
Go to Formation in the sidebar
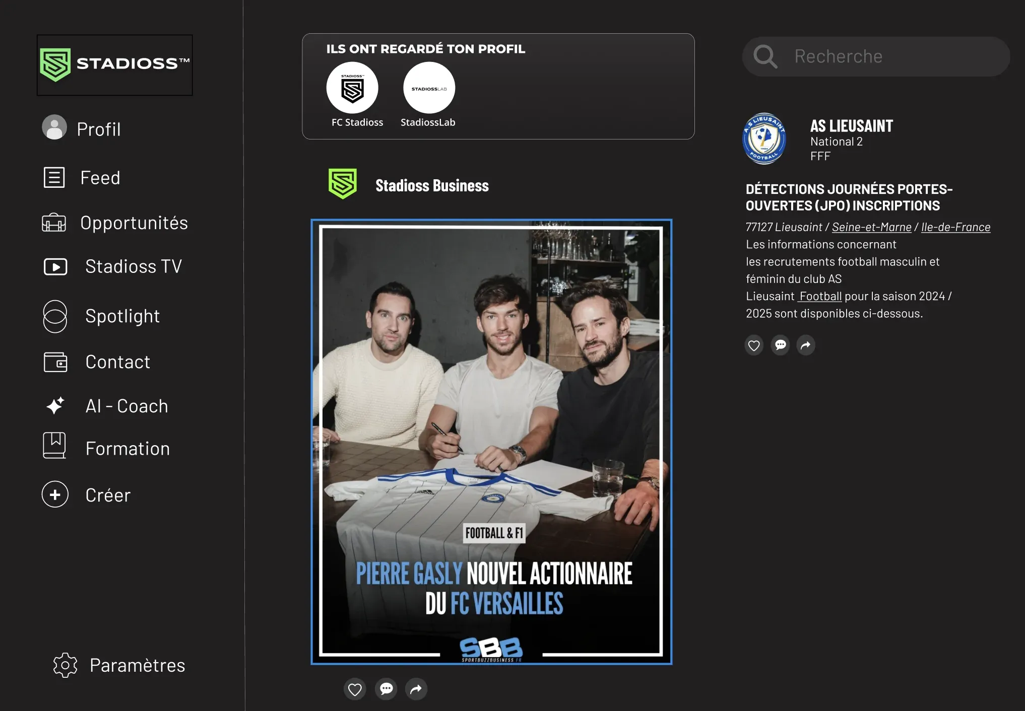point(127,449)
